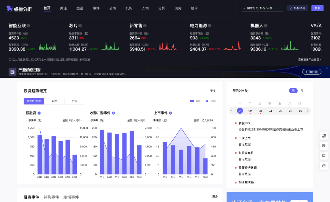Click the calendar previous-week chevron
The image size is (330, 202).
(232, 111)
